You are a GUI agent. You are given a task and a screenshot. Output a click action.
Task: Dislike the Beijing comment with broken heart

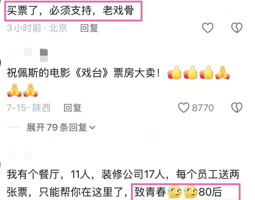pyautogui.click(x=237, y=28)
